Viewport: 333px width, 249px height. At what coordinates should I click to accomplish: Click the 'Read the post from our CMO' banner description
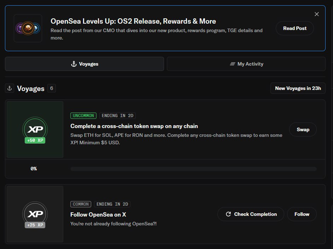(157, 34)
